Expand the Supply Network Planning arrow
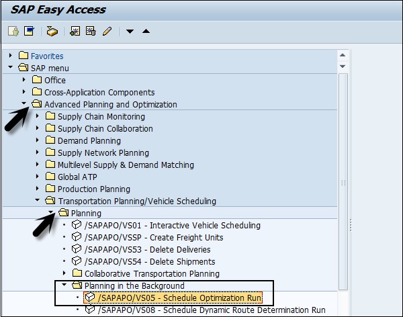This screenshot has width=403, height=317. click(37, 152)
